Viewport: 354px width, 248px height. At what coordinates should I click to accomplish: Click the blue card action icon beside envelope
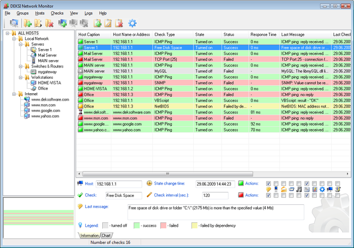291,189
